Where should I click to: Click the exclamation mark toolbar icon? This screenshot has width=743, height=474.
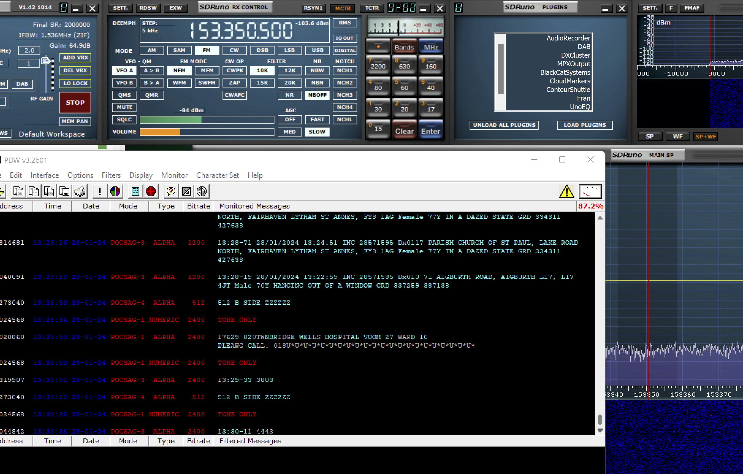[100, 191]
